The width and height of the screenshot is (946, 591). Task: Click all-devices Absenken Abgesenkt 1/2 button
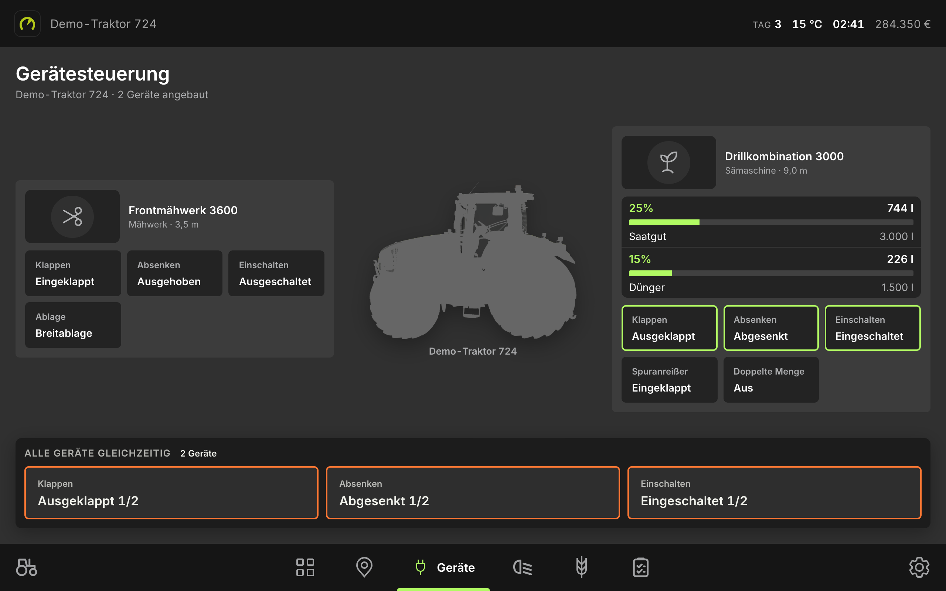pyautogui.click(x=473, y=492)
